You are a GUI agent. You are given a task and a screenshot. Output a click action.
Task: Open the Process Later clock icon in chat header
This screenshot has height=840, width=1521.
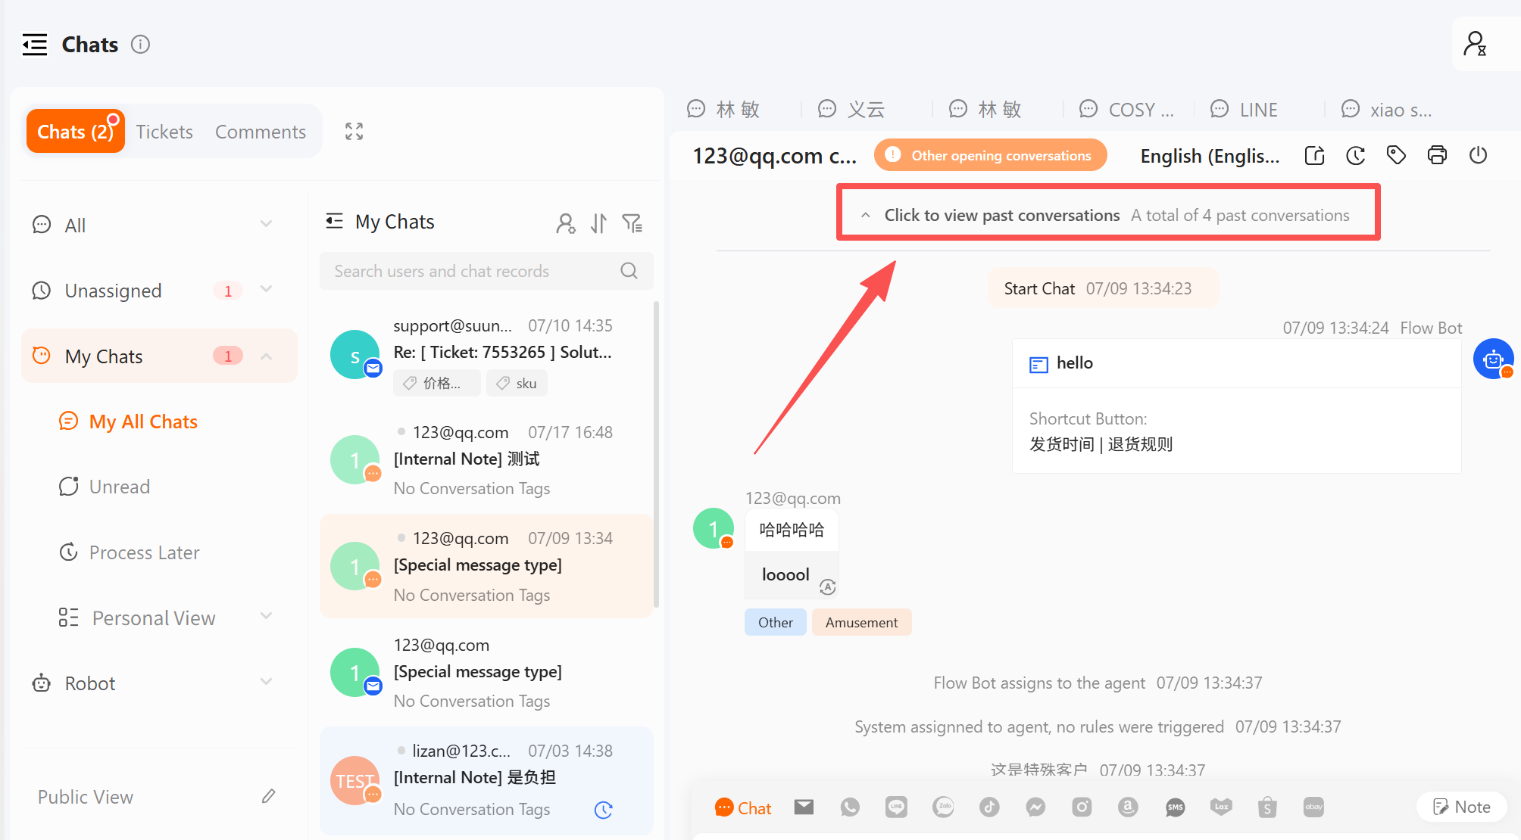pos(1356,156)
